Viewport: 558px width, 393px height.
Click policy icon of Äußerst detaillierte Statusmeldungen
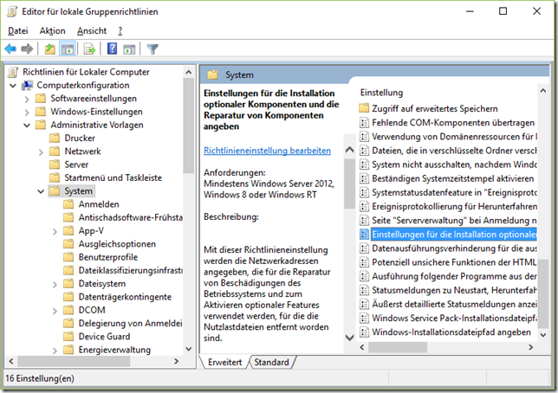364,305
